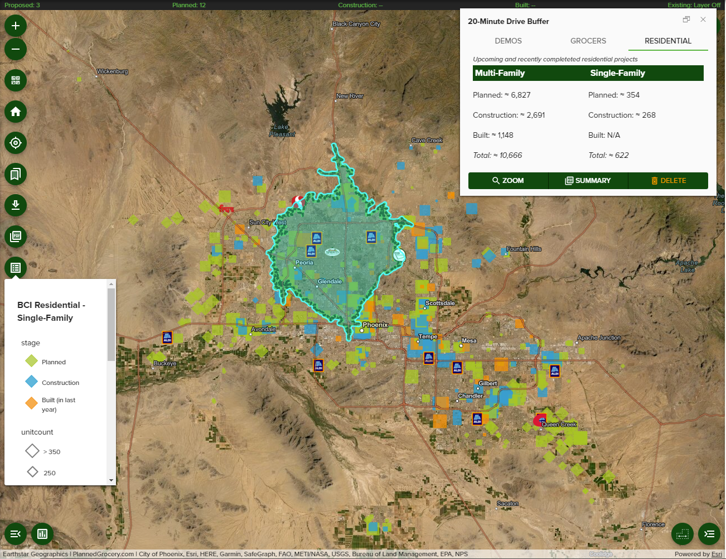Open the bookmarks icon
726x559 pixels.
(16, 174)
